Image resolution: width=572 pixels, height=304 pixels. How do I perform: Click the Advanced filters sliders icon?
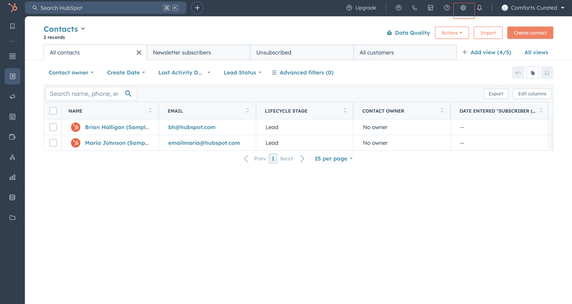274,73
